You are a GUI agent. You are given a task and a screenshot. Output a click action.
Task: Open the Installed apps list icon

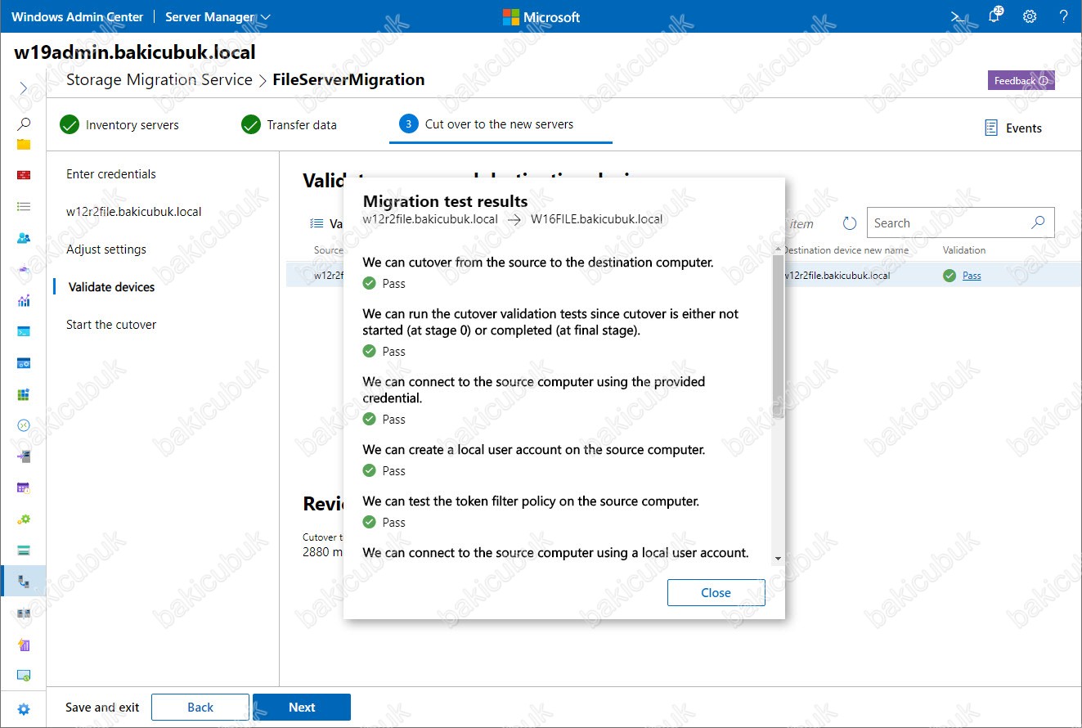[24, 207]
